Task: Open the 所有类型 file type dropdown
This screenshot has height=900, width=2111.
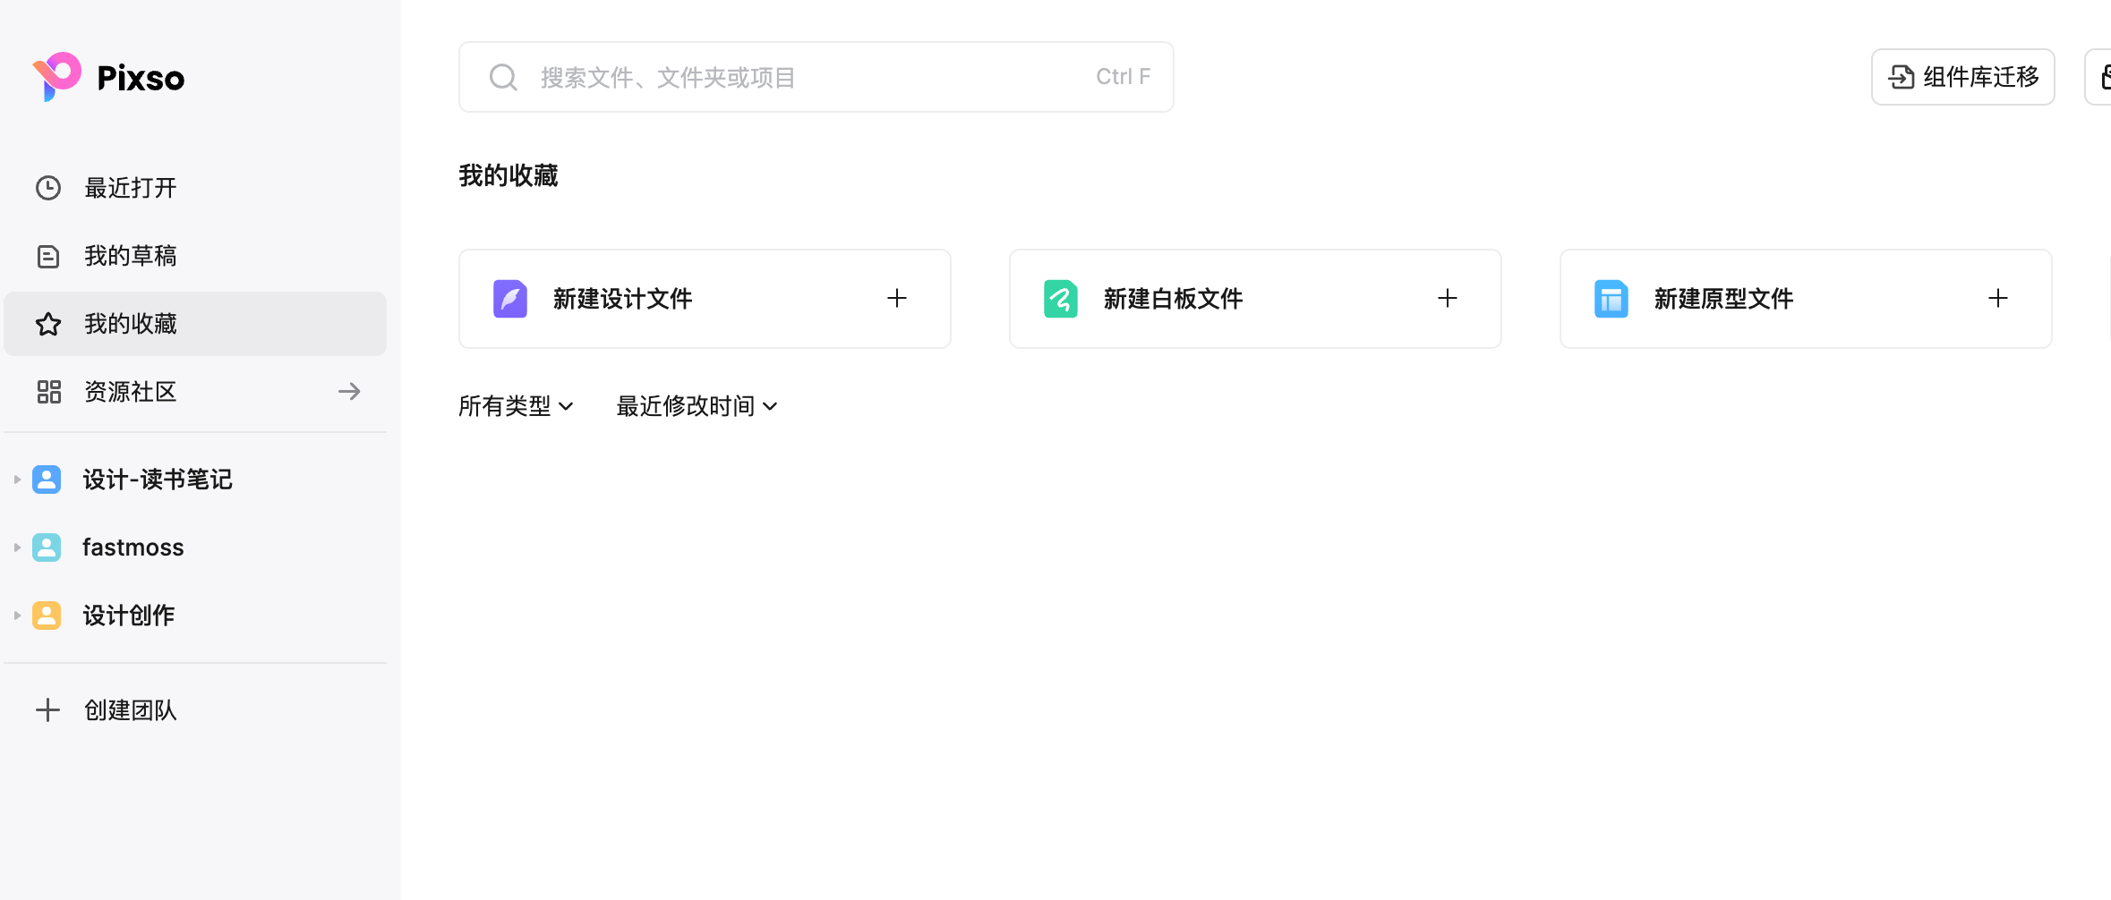Action: coord(515,406)
